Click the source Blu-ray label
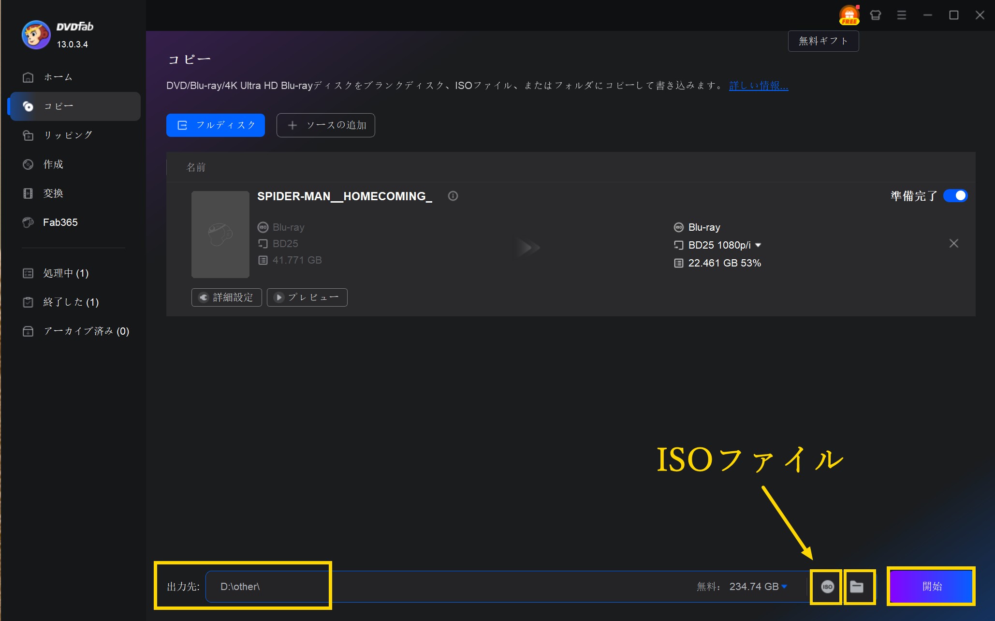Screen dimensions: 995x621 click(288, 227)
